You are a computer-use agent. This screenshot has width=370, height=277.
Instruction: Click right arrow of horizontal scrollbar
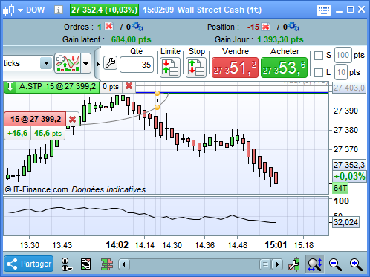coord(277,264)
